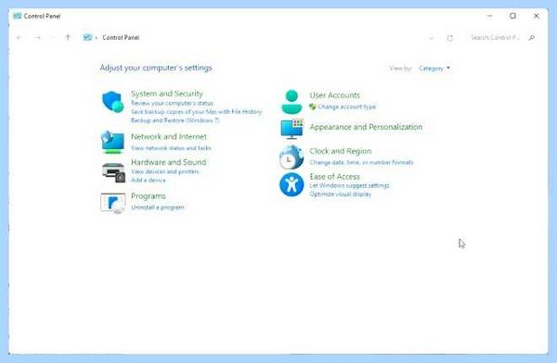Open the Change account type link
This screenshot has height=363, width=557.
[x=346, y=106]
